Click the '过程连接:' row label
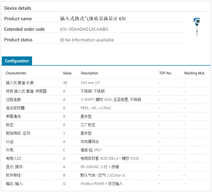Viewport: 212px width, 193px height. coord(14,100)
